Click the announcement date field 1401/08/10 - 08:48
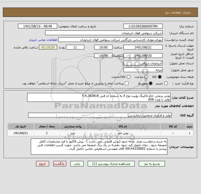Image resolution: width=201 pixels, height=194 pixels. click(x=38, y=26)
